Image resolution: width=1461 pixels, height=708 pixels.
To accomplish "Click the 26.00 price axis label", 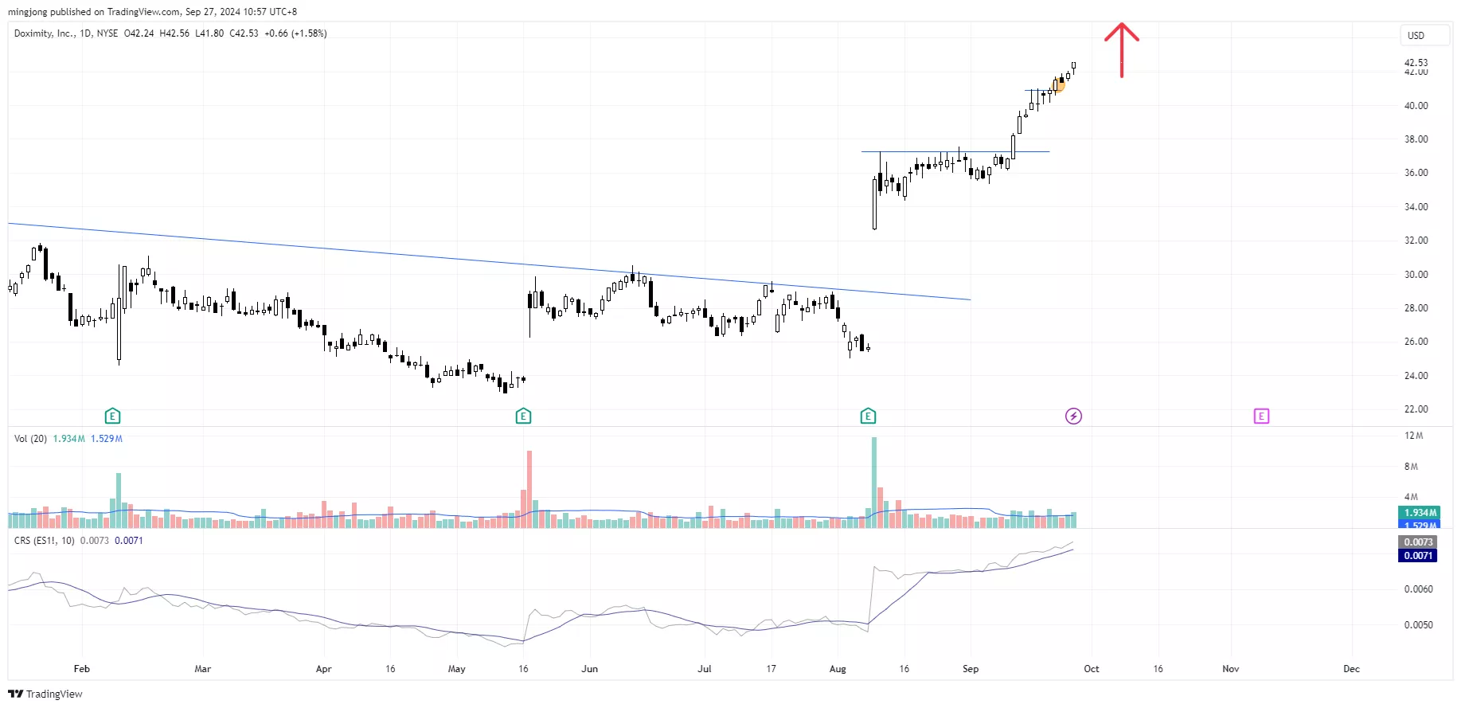I will point(1416,342).
